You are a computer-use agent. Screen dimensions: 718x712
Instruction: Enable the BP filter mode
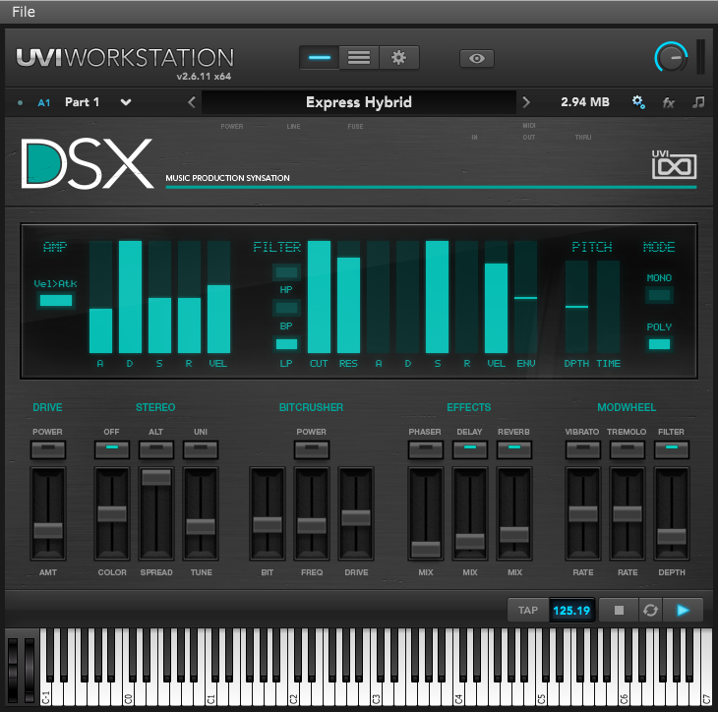(286, 308)
